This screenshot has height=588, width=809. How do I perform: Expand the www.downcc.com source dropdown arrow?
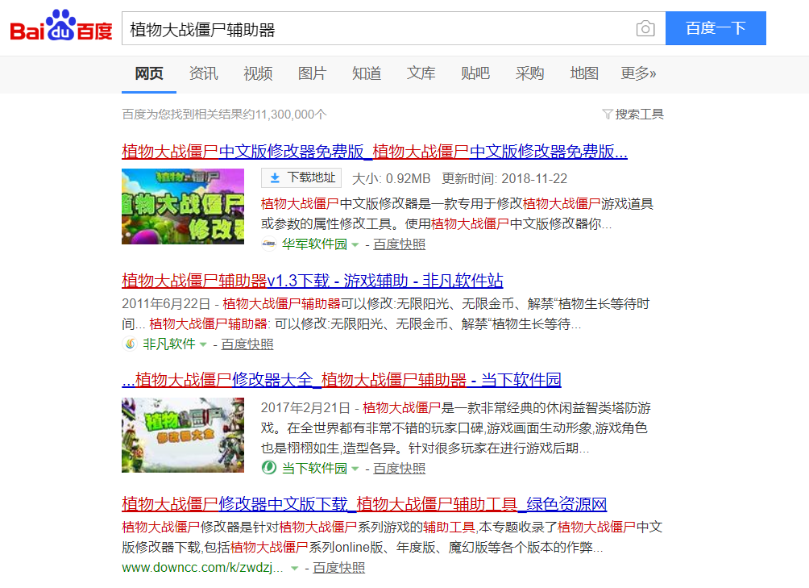pos(295,569)
